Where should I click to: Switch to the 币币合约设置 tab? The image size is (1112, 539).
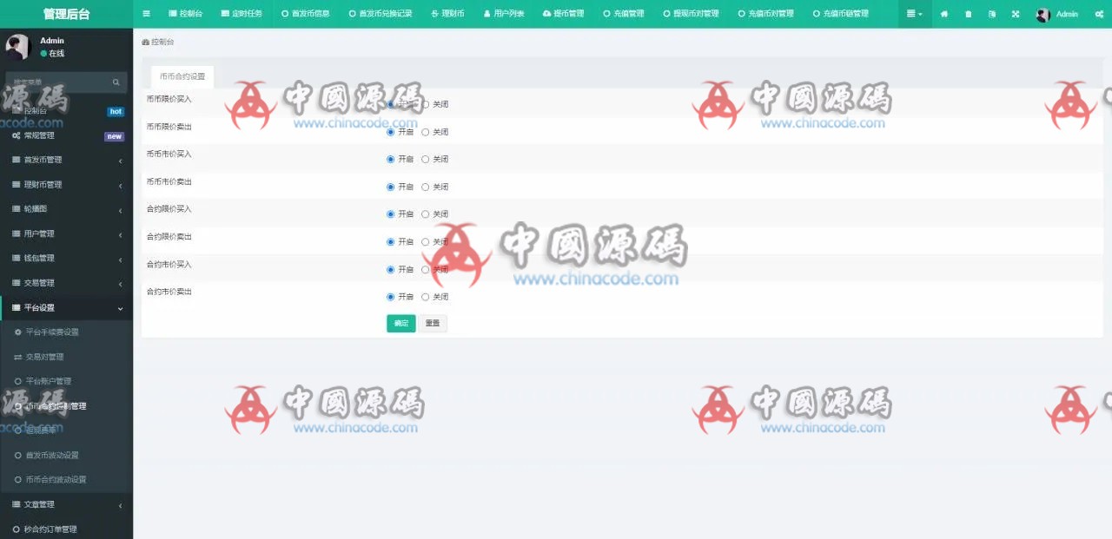click(182, 76)
